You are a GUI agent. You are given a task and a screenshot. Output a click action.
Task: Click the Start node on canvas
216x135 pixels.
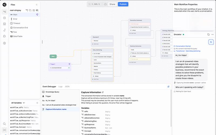coord(53,56)
